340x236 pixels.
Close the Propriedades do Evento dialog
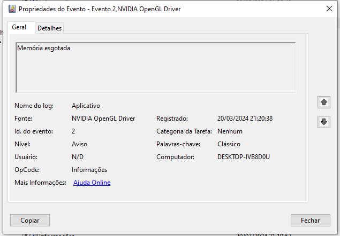point(329,9)
